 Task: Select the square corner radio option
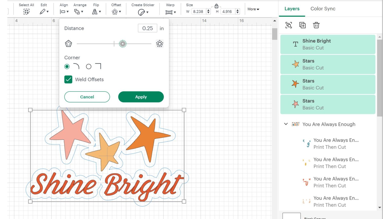pyautogui.click(x=89, y=66)
